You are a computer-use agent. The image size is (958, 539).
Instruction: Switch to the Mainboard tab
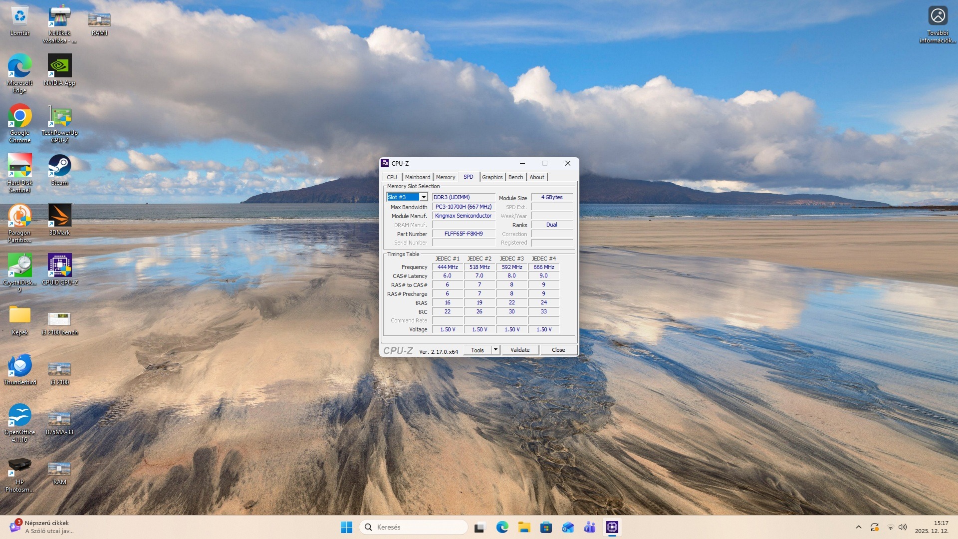pos(417,177)
